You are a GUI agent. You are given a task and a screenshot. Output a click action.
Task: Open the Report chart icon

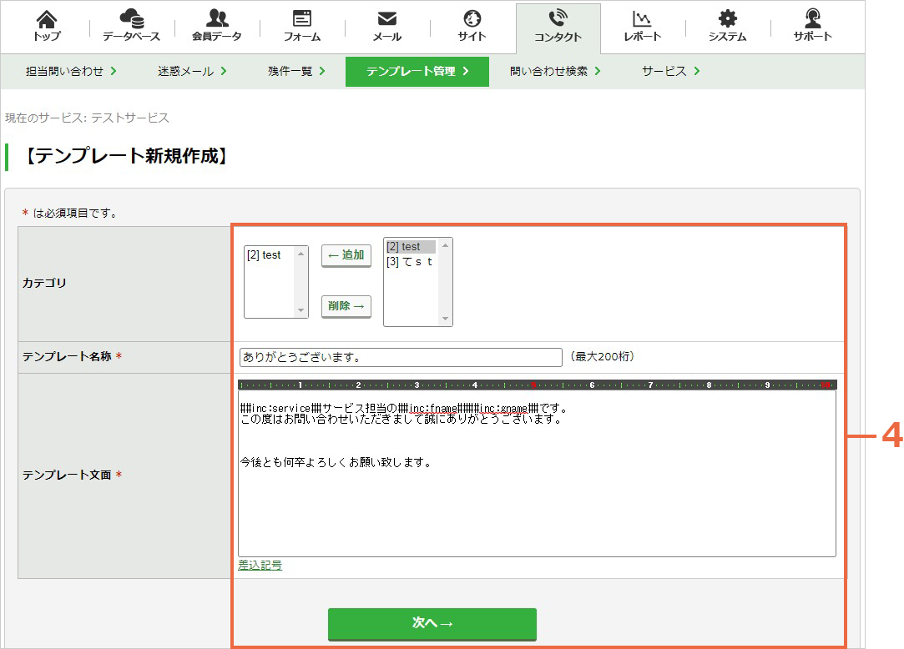(x=642, y=19)
